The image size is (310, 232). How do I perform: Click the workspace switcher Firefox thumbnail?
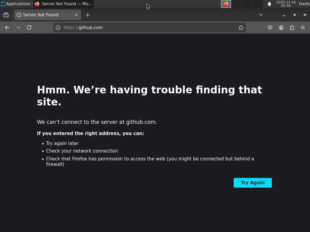click(x=226, y=4)
